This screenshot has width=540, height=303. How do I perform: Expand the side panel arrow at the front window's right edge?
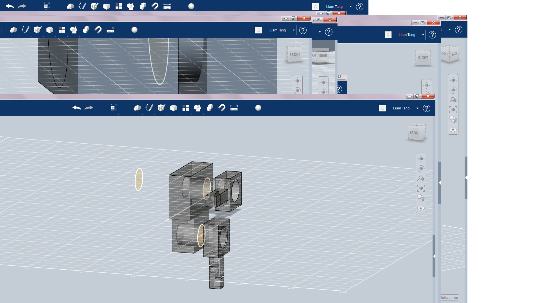coord(434,256)
